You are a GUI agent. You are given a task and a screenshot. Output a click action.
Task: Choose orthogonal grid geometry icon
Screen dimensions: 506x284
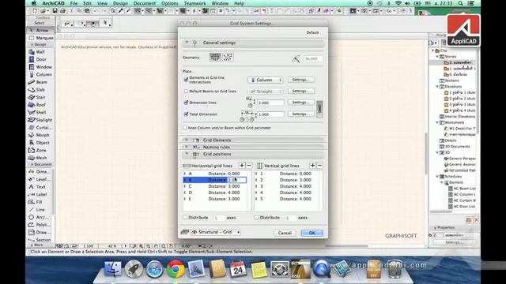pos(215,58)
